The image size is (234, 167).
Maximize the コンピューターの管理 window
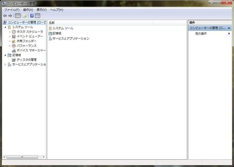[x=218, y=2]
